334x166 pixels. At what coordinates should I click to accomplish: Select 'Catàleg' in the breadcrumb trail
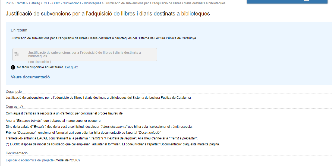(34, 3)
